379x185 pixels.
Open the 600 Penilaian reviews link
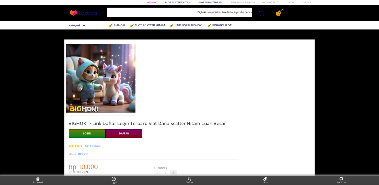93,146
